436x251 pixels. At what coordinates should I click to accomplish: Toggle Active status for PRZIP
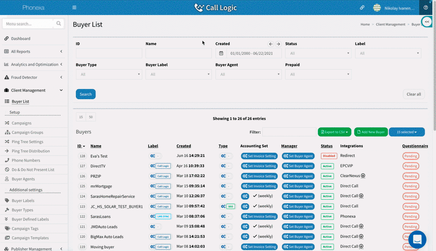tap(327, 176)
